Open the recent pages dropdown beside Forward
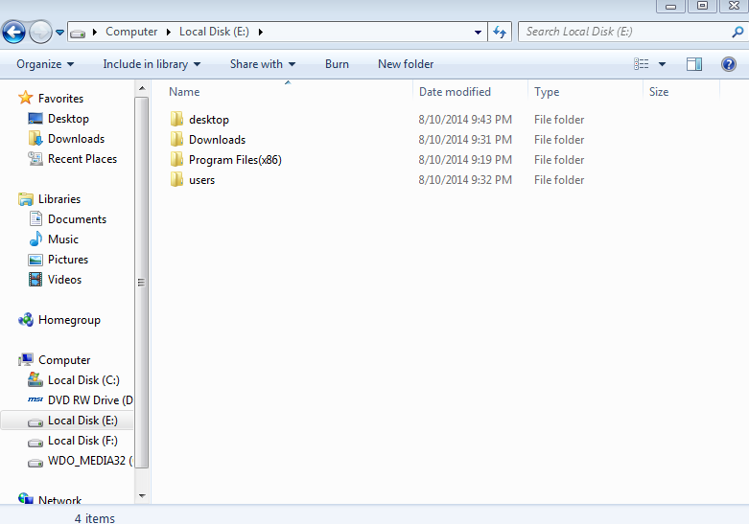 (59, 33)
